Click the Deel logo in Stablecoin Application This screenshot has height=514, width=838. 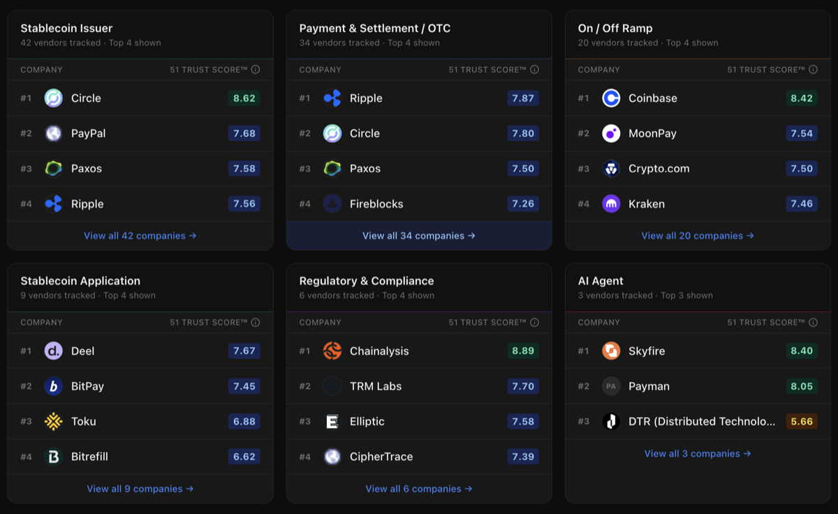tap(53, 351)
